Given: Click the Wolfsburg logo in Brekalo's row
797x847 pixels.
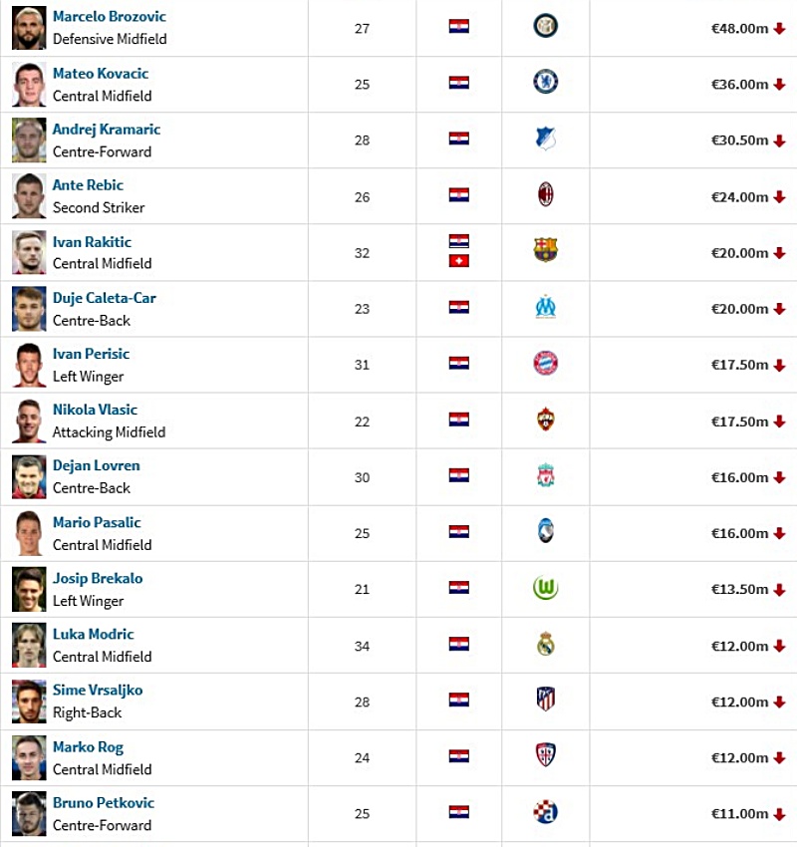Looking at the screenshot, I should coord(545,588).
